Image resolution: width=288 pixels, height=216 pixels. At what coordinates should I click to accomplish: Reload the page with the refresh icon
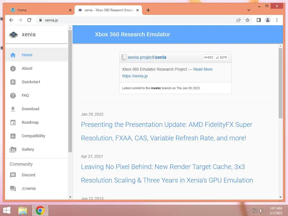[x=29, y=20]
